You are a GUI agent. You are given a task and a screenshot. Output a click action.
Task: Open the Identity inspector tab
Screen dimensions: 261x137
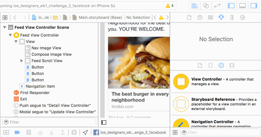211,17
